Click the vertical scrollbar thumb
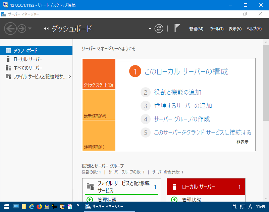Image resolution: width=269 pixels, height=212 pixels. (266, 83)
